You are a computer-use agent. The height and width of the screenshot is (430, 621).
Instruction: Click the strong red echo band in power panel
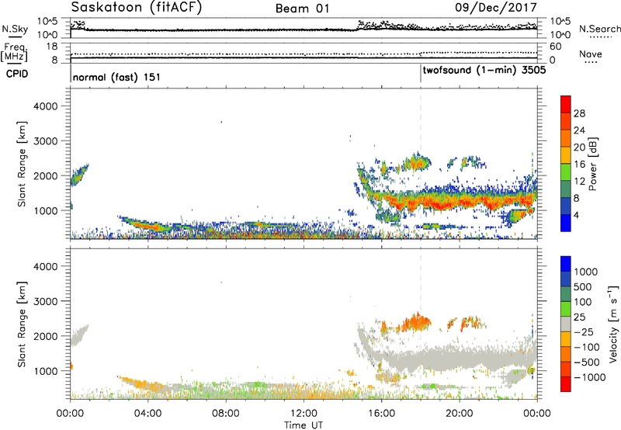(456, 201)
